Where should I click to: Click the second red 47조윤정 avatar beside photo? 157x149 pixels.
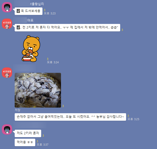tap(7, 73)
